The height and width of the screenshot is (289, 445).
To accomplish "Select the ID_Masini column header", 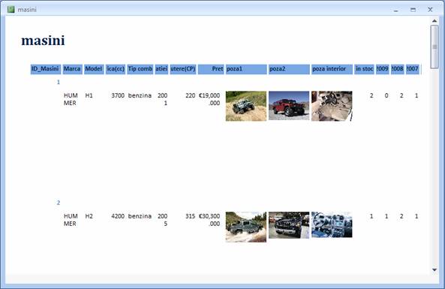I will pyautogui.click(x=46, y=69).
